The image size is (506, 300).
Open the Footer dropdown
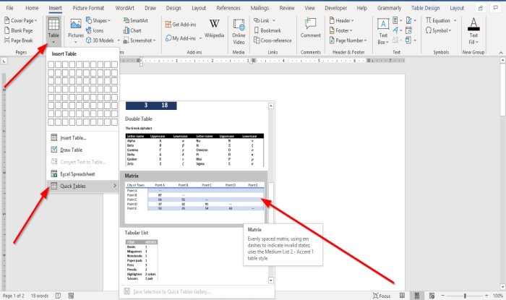(340, 30)
